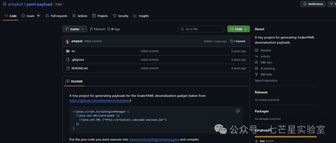Click the fork icon beside 108 forks
Viewport: 336px width, 143px height.
256,74
